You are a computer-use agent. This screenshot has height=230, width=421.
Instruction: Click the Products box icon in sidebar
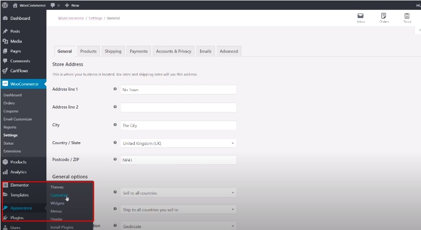click(x=5, y=162)
